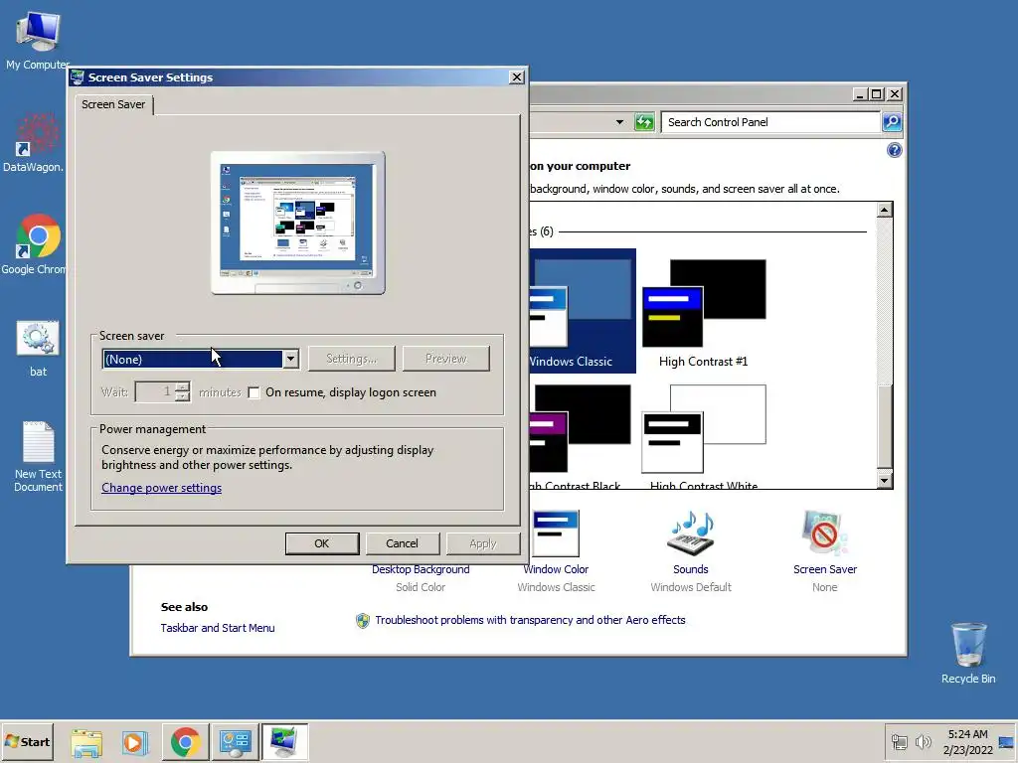Click Windows Explorer taskbar icon
The image size is (1018, 763).
click(x=86, y=742)
